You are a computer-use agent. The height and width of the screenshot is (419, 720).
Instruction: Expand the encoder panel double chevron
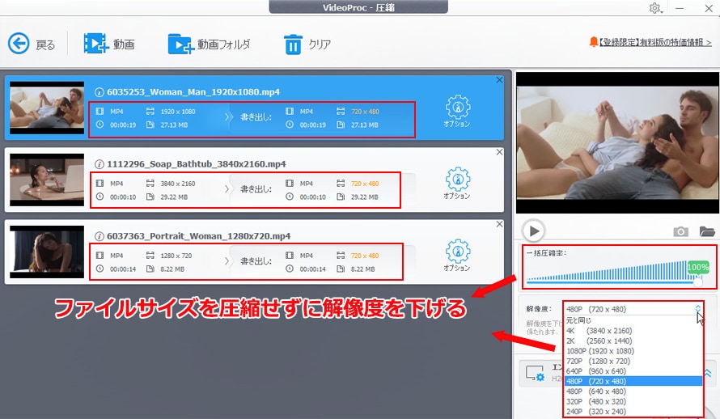coord(708,374)
